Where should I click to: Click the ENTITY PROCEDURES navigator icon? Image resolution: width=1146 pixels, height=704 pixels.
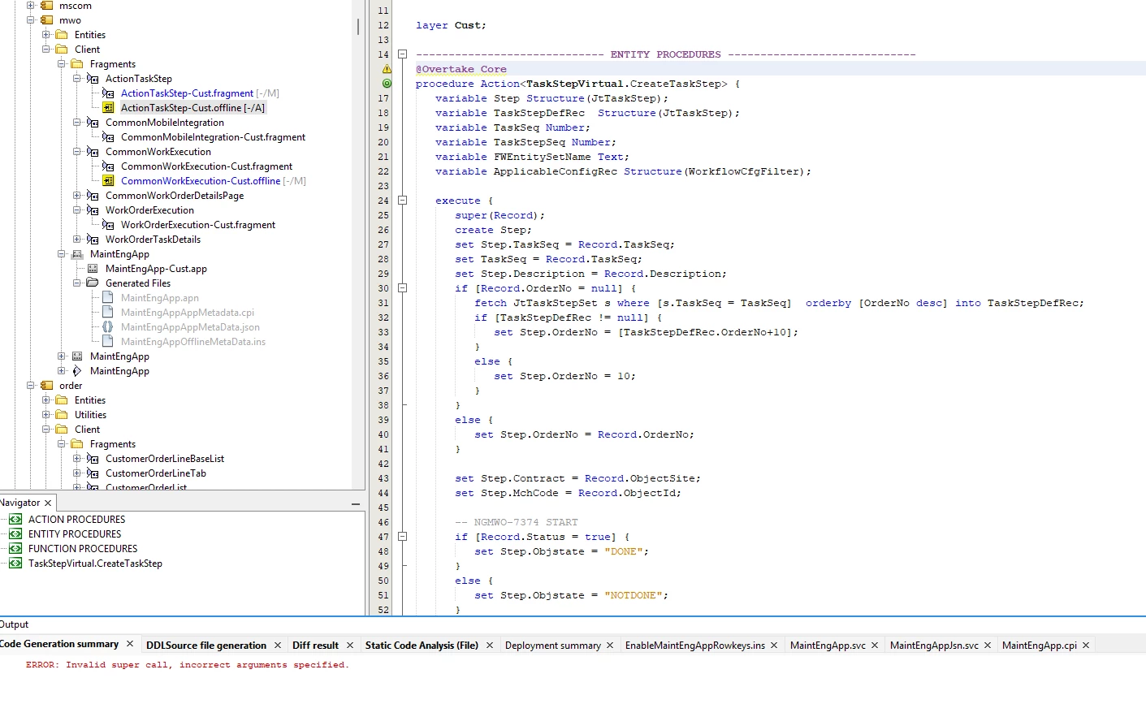coord(15,534)
